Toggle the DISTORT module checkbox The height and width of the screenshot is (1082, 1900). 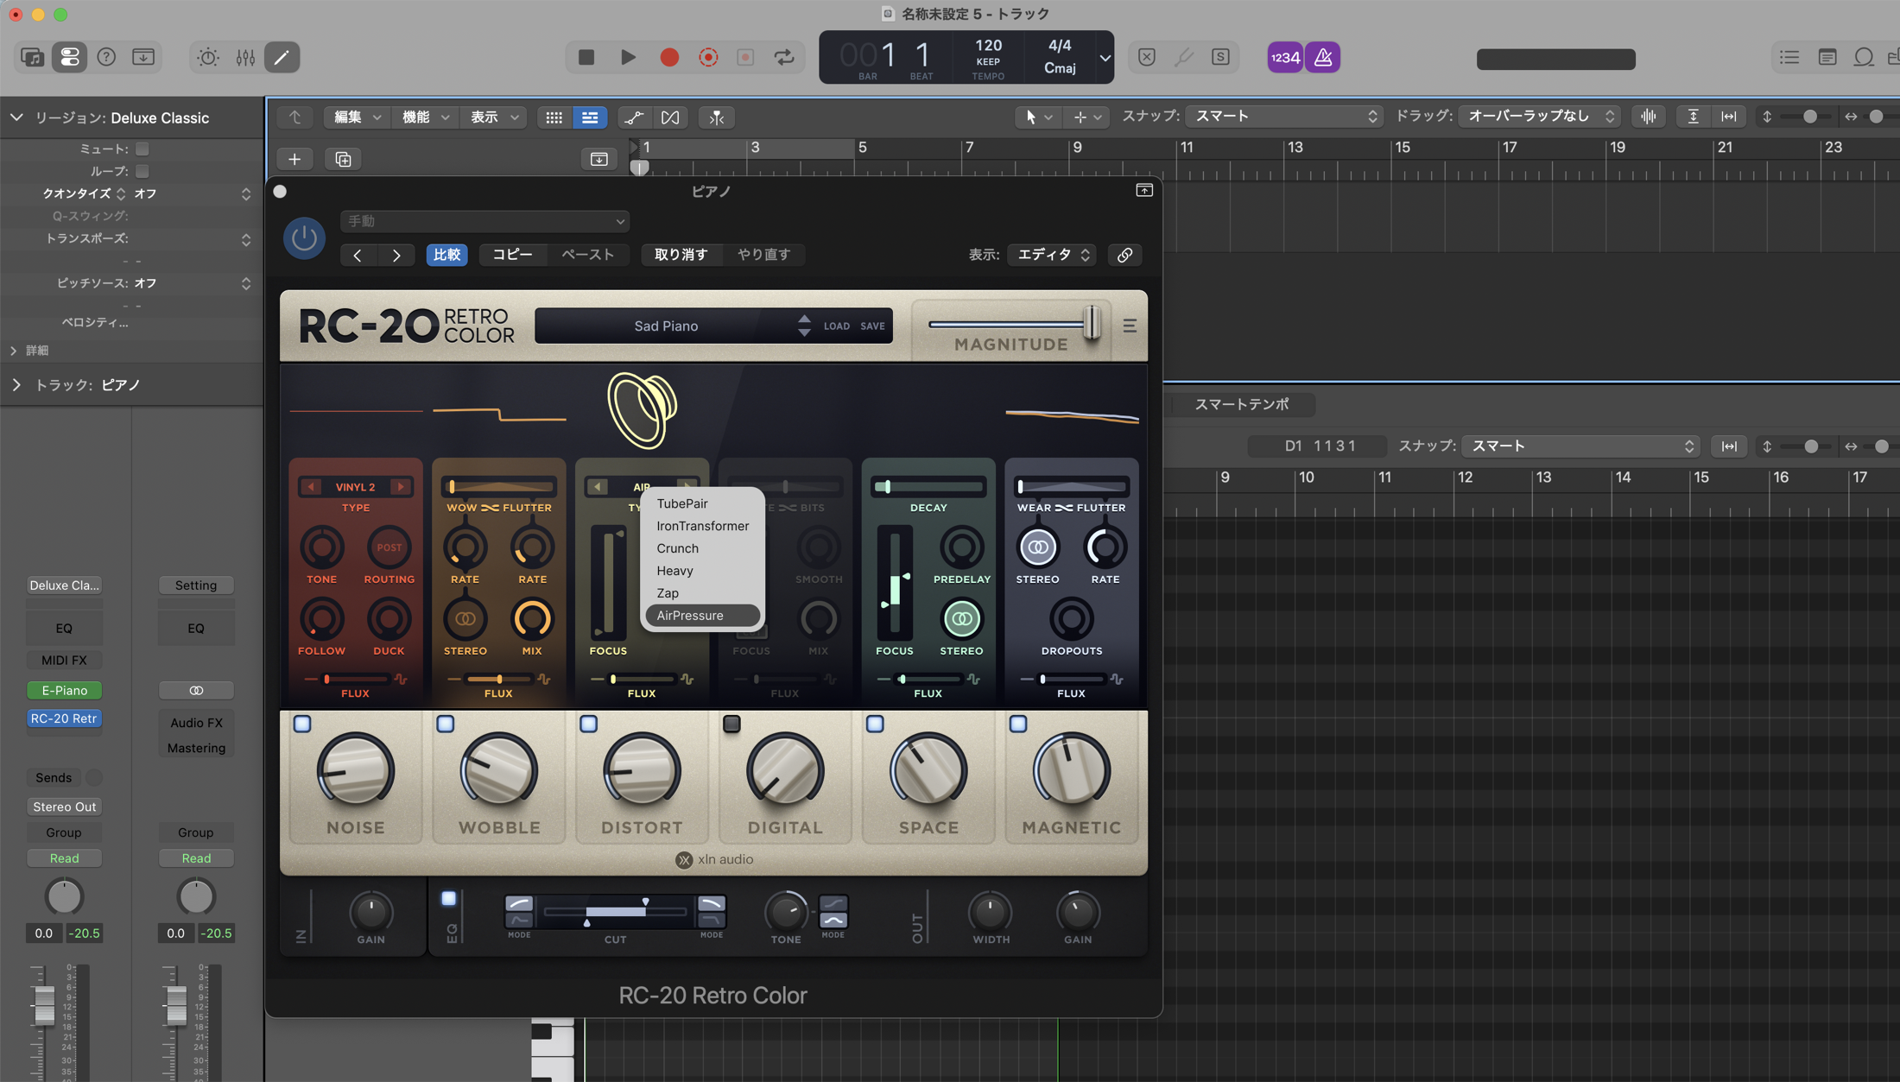pos(589,724)
